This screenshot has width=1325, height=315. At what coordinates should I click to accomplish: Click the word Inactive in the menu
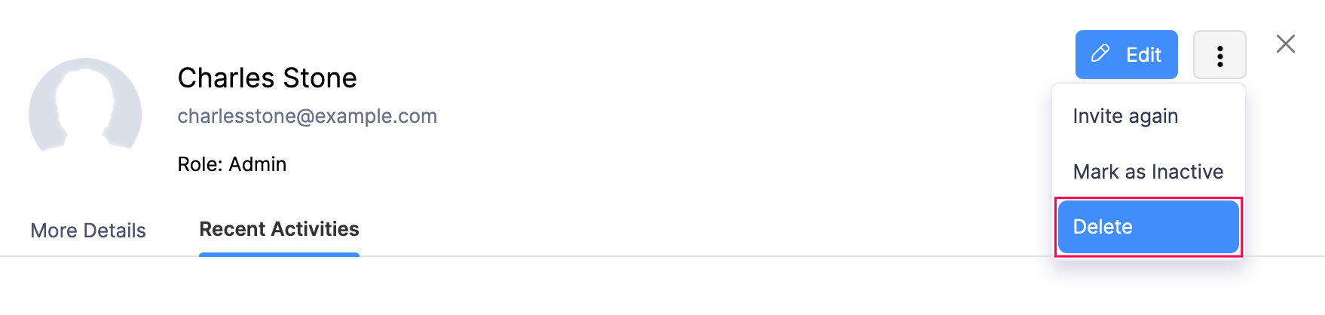[1187, 172]
